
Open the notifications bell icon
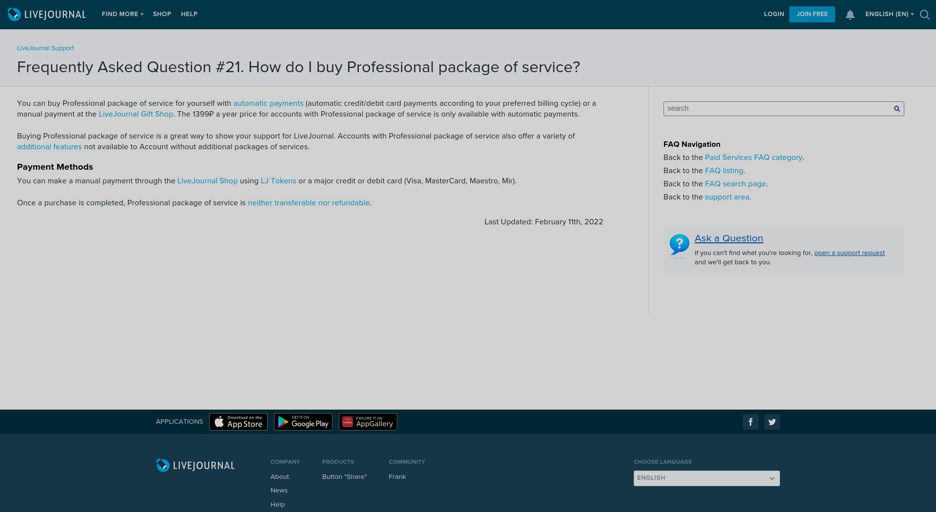(x=850, y=15)
